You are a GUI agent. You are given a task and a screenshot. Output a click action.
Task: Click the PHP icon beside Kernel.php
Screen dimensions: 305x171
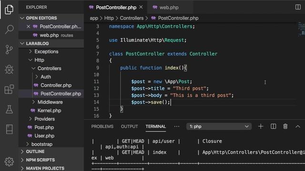tap(33, 111)
